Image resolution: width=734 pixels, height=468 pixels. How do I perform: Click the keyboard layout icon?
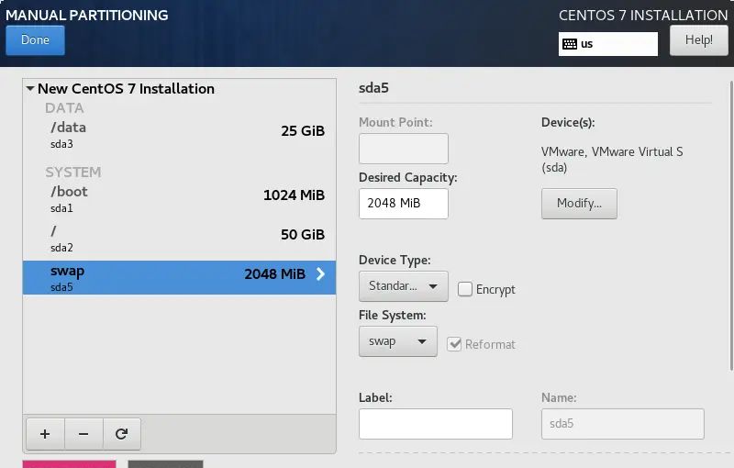pyautogui.click(x=570, y=44)
